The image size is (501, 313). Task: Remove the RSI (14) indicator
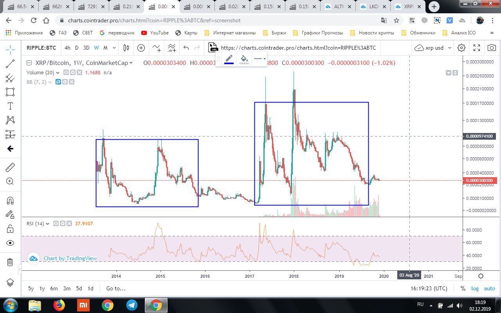pyautogui.click(x=69, y=223)
